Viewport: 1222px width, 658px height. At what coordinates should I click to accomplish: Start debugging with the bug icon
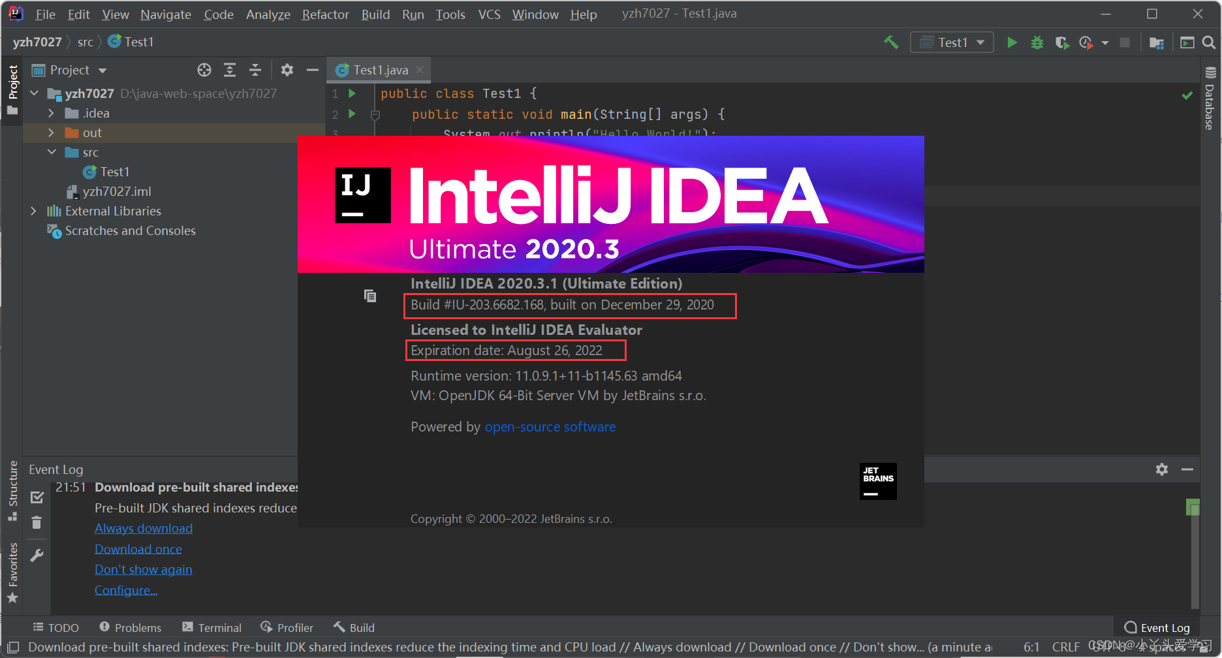tap(1037, 42)
